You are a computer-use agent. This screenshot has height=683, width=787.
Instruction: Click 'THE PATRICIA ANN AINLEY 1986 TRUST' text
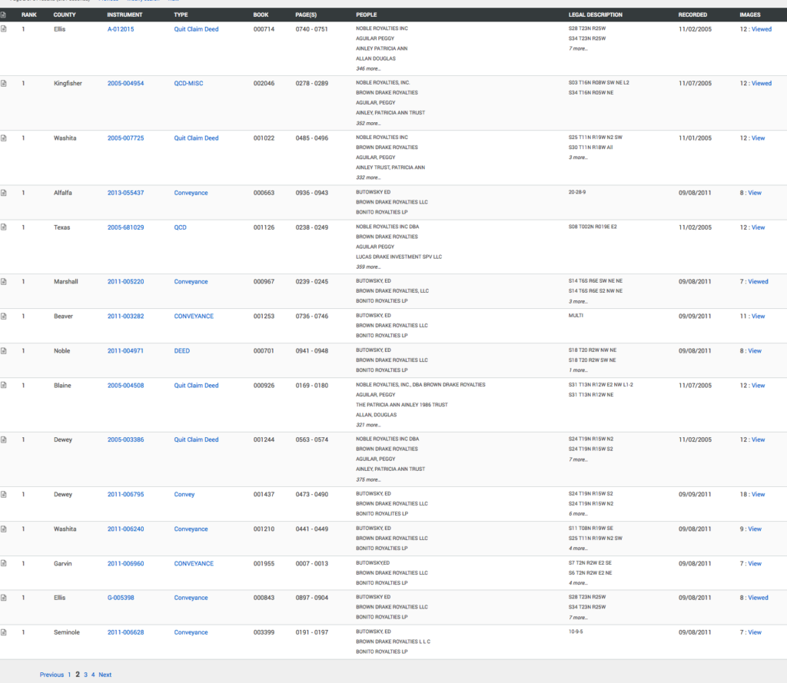pos(401,405)
